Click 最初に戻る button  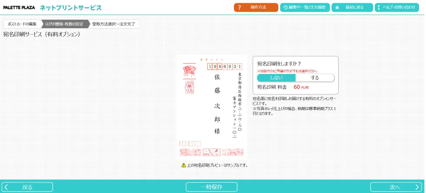(352, 7)
